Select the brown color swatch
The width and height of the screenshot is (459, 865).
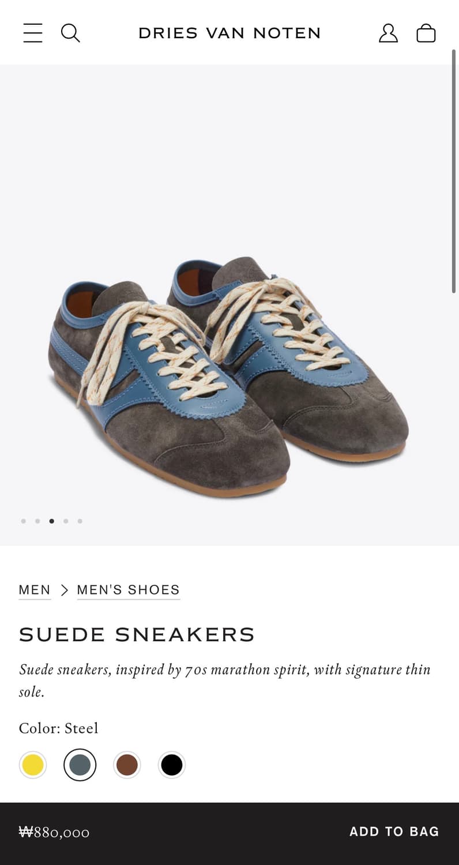click(x=127, y=765)
